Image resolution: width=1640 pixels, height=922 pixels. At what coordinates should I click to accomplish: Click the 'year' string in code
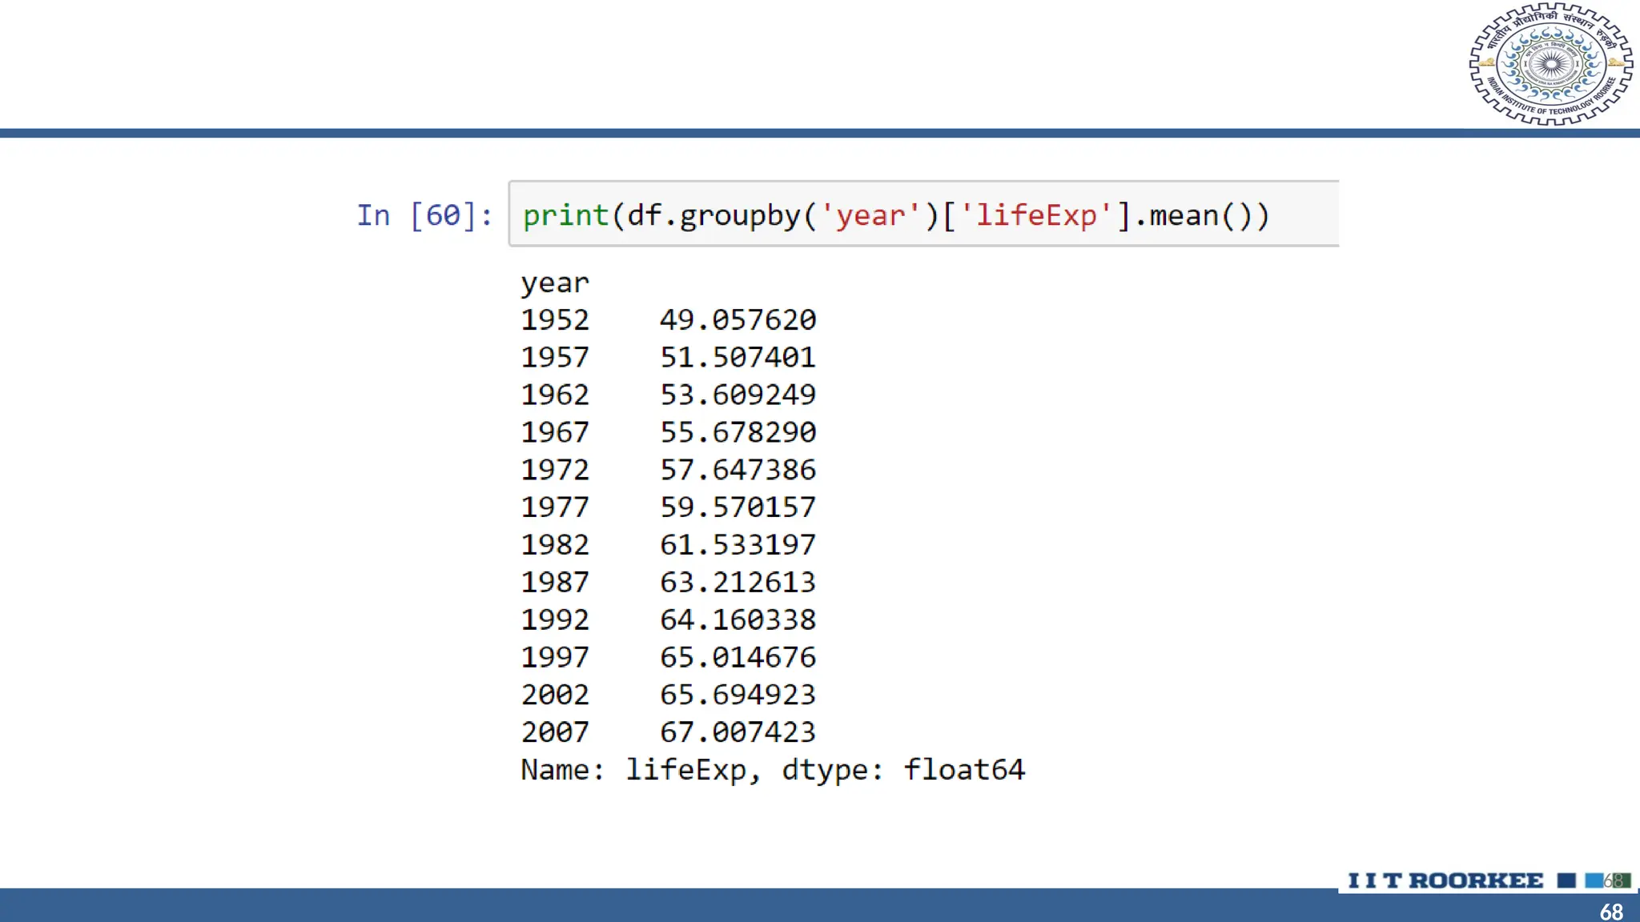pos(870,215)
